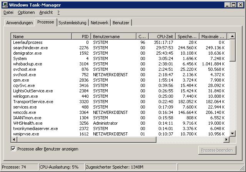
Task: Toggle 'Prozesse aller Benutzer anzeigen' checkbox
Action: [13, 149]
